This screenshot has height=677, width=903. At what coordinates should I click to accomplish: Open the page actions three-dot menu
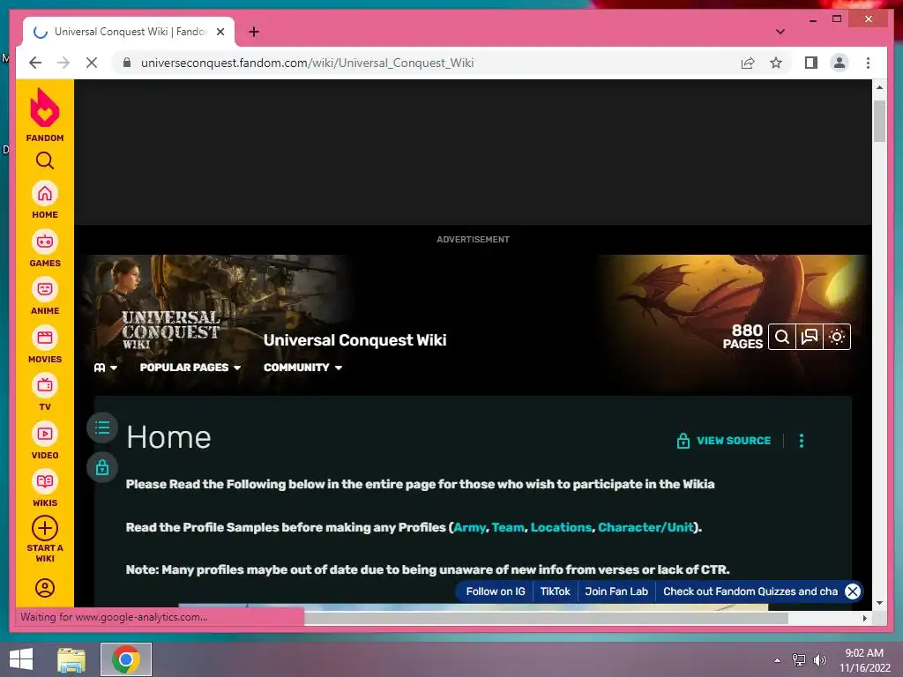(801, 441)
